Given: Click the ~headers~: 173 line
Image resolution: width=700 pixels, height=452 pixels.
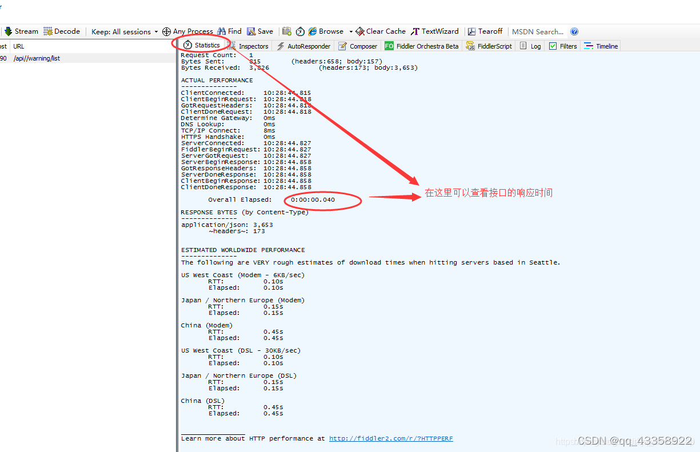Looking at the screenshot, I should pos(237,231).
